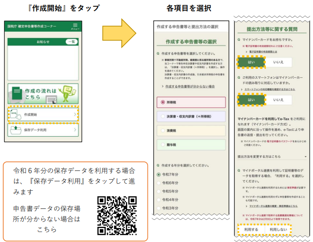Open 作成する申告書等が分からない場合 link
This screenshot has height=242, width=313.
point(188,86)
